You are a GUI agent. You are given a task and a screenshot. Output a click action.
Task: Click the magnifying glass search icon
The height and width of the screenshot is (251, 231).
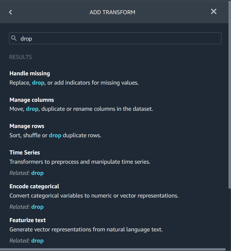[x=14, y=38]
